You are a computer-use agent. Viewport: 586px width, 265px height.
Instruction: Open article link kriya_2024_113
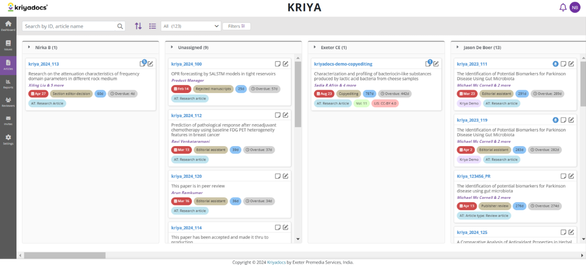44,64
